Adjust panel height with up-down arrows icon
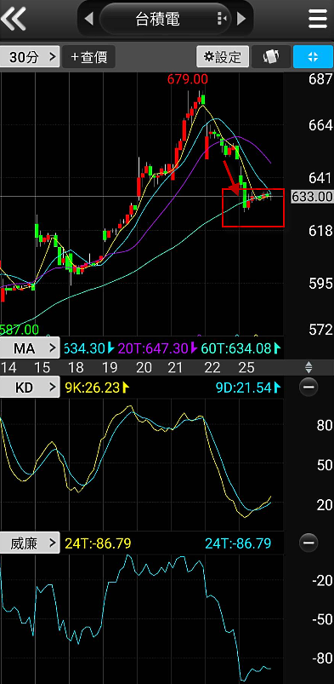Viewport: 334px width, 684px height. (309, 367)
